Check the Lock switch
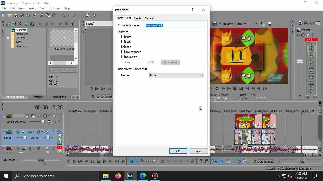Screen dimensions: 323x181 (123, 42)
